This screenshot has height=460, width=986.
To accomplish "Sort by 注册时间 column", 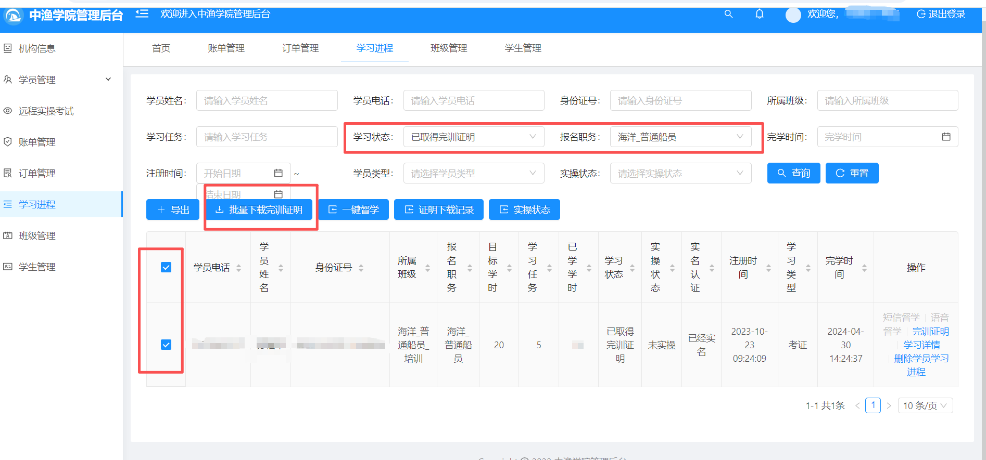I will [x=769, y=268].
